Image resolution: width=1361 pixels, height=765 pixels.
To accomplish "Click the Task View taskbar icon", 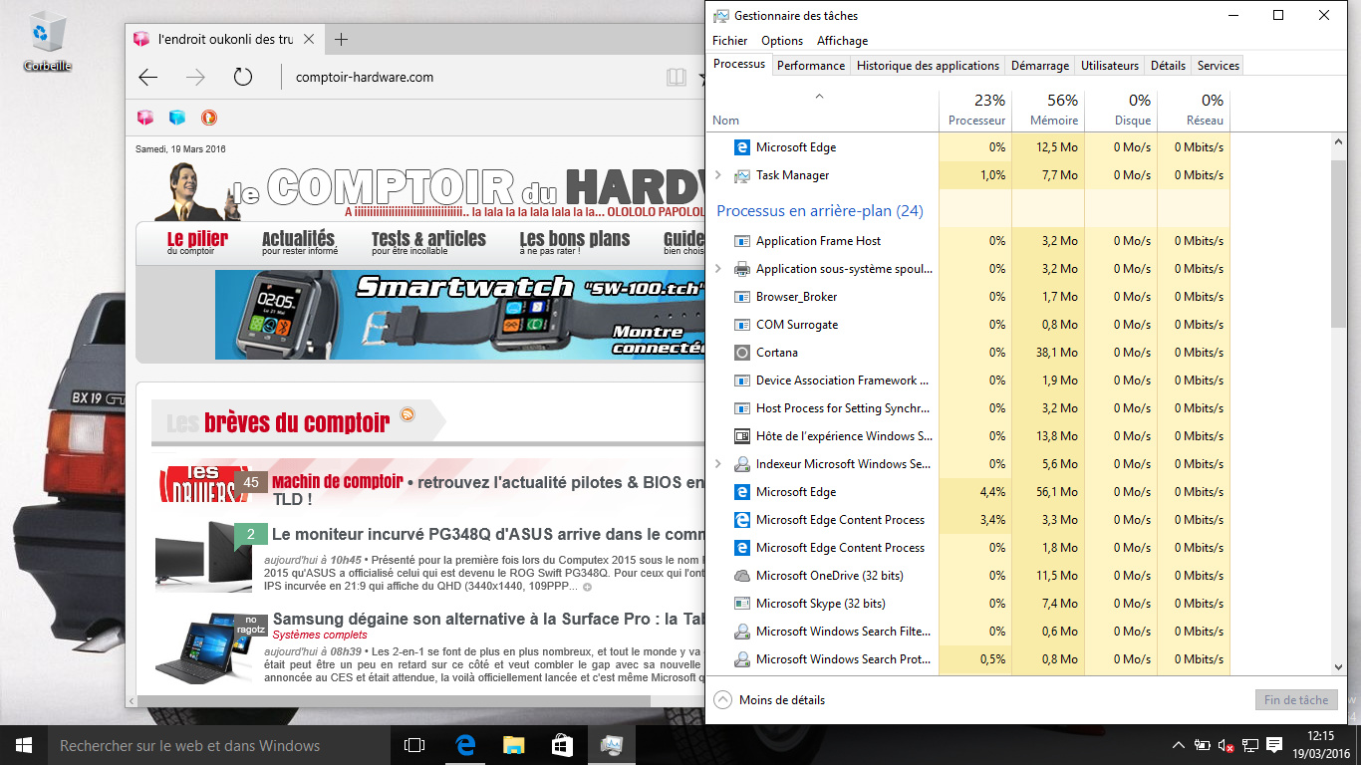I will tap(414, 745).
